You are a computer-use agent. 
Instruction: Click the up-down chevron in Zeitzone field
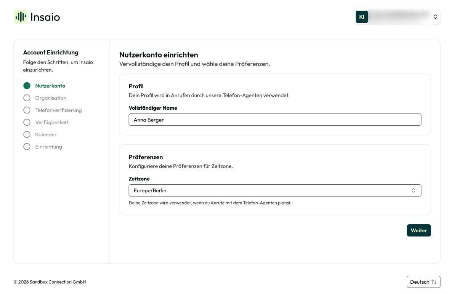click(413, 190)
